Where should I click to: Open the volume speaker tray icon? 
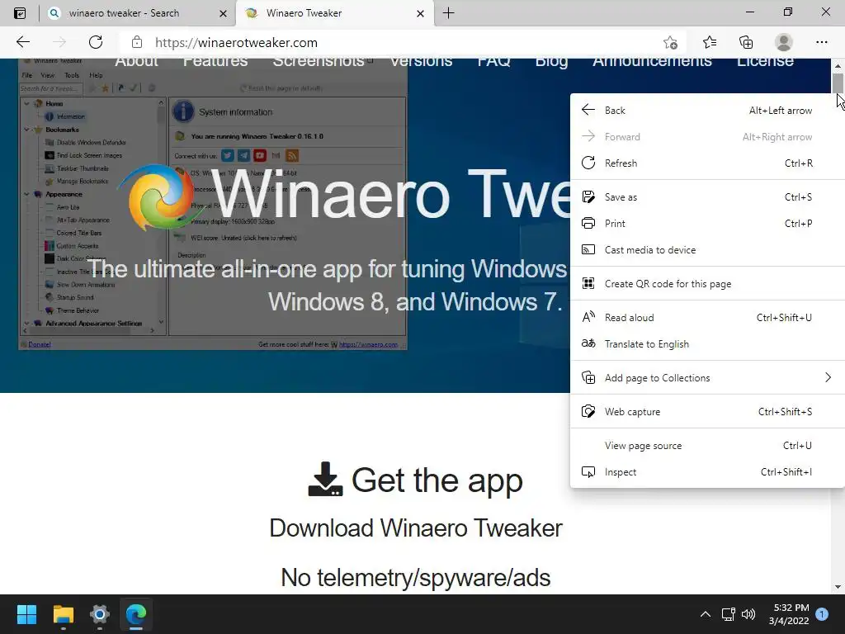click(748, 614)
